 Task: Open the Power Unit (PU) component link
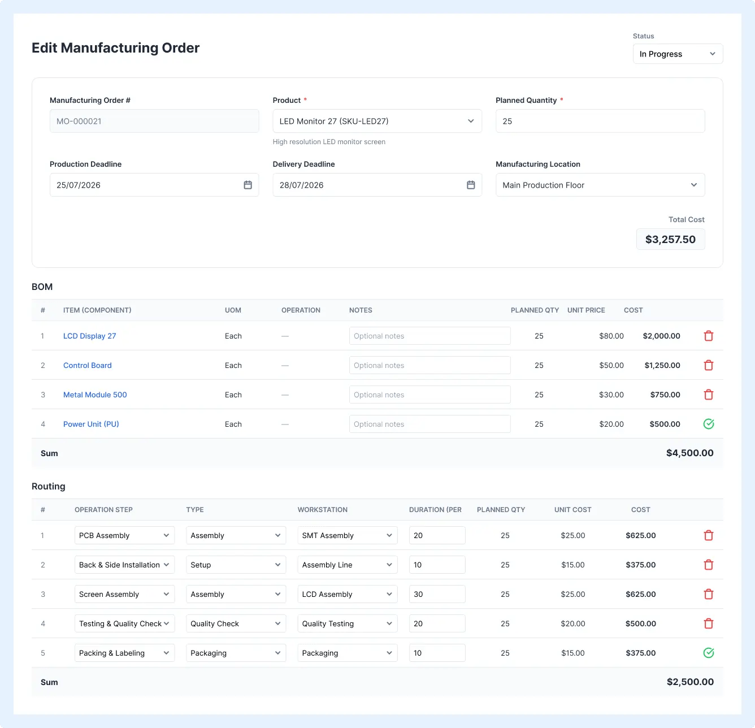[x=91, y=424]
